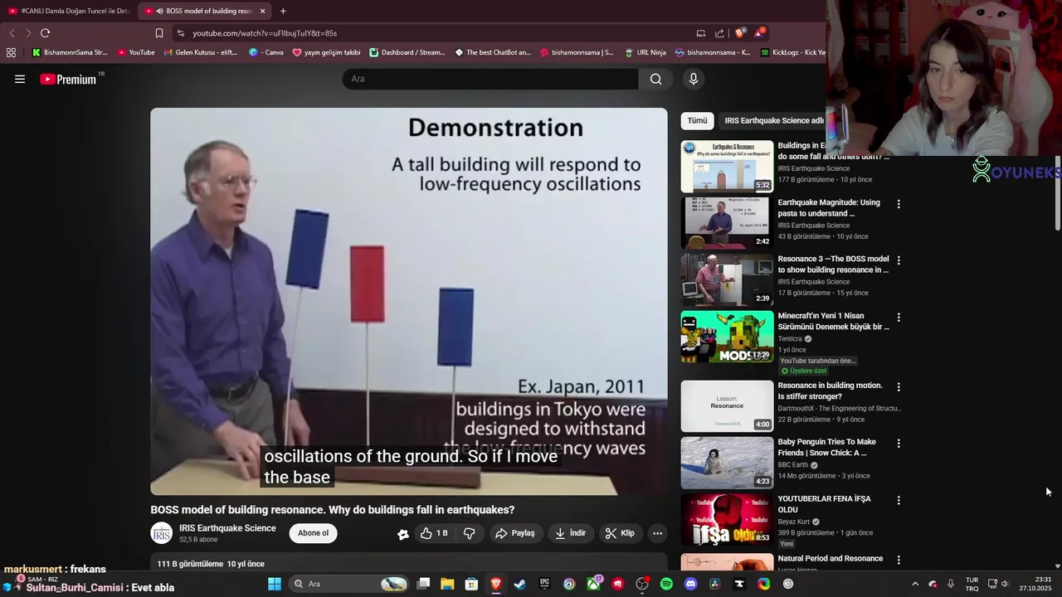Like the video (1 B thumbs up)
Viewport: 1062px width, 597px height.
click(x=434, y=533)
